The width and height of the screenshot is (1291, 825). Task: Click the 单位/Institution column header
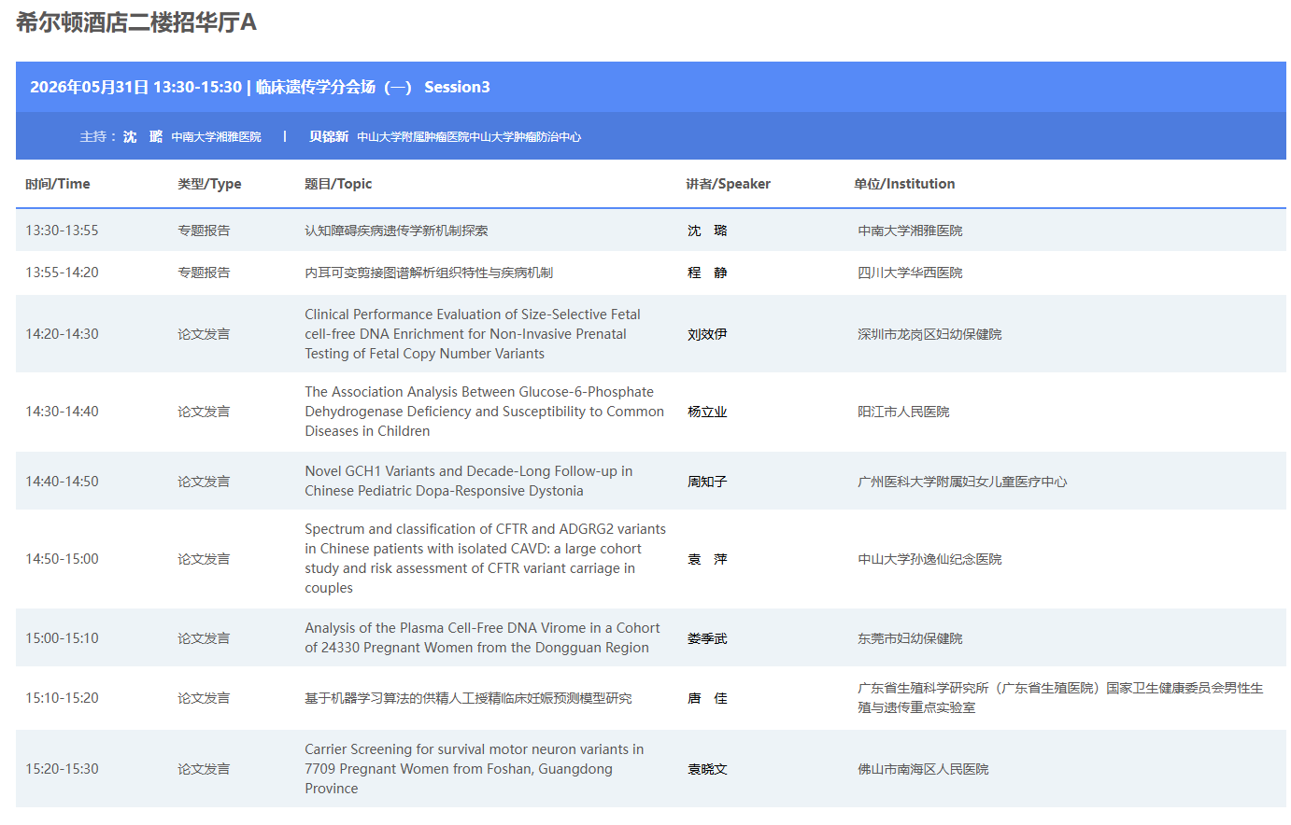pos(904,184)
